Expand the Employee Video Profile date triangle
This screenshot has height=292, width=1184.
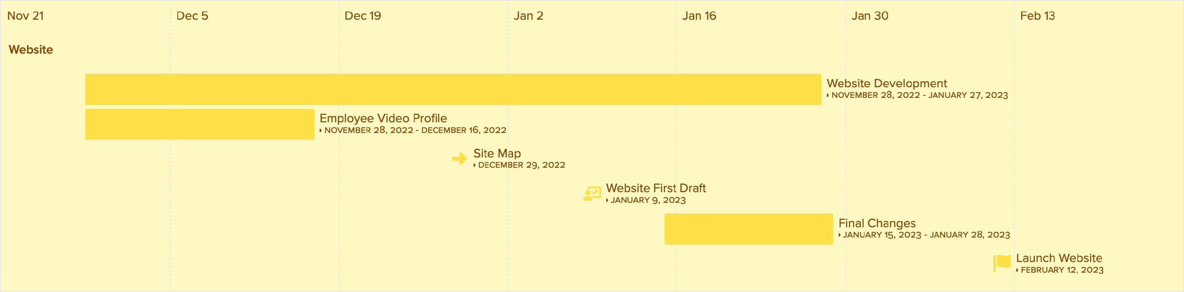[321, 131]
